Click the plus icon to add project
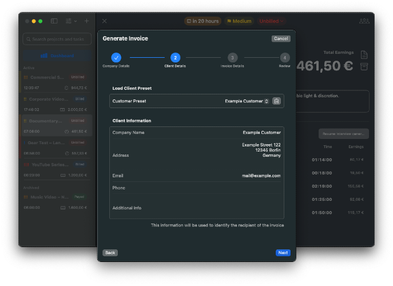 [x=87, y=21]
